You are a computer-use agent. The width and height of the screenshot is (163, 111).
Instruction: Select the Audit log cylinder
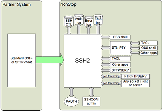point(79,20)
